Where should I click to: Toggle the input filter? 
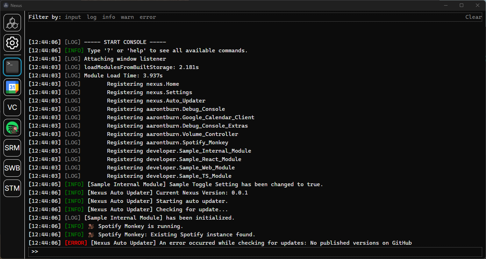(73, 17)
